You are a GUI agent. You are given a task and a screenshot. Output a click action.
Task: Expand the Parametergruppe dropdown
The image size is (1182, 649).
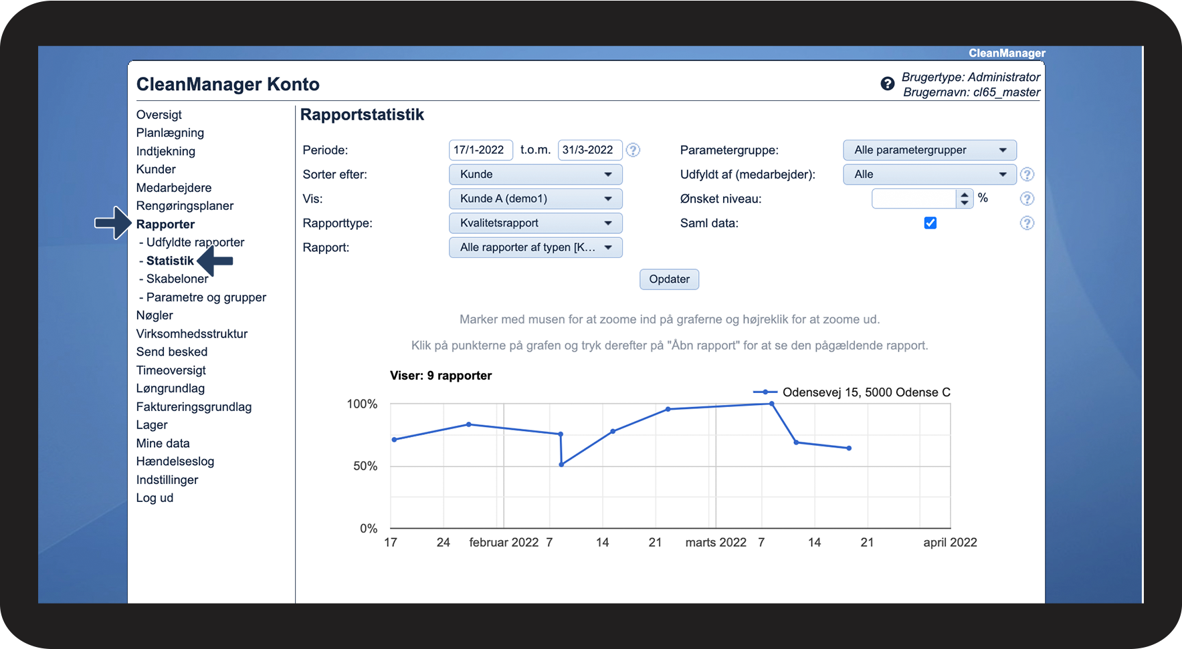pyautogui.click(x=929, y=150)
